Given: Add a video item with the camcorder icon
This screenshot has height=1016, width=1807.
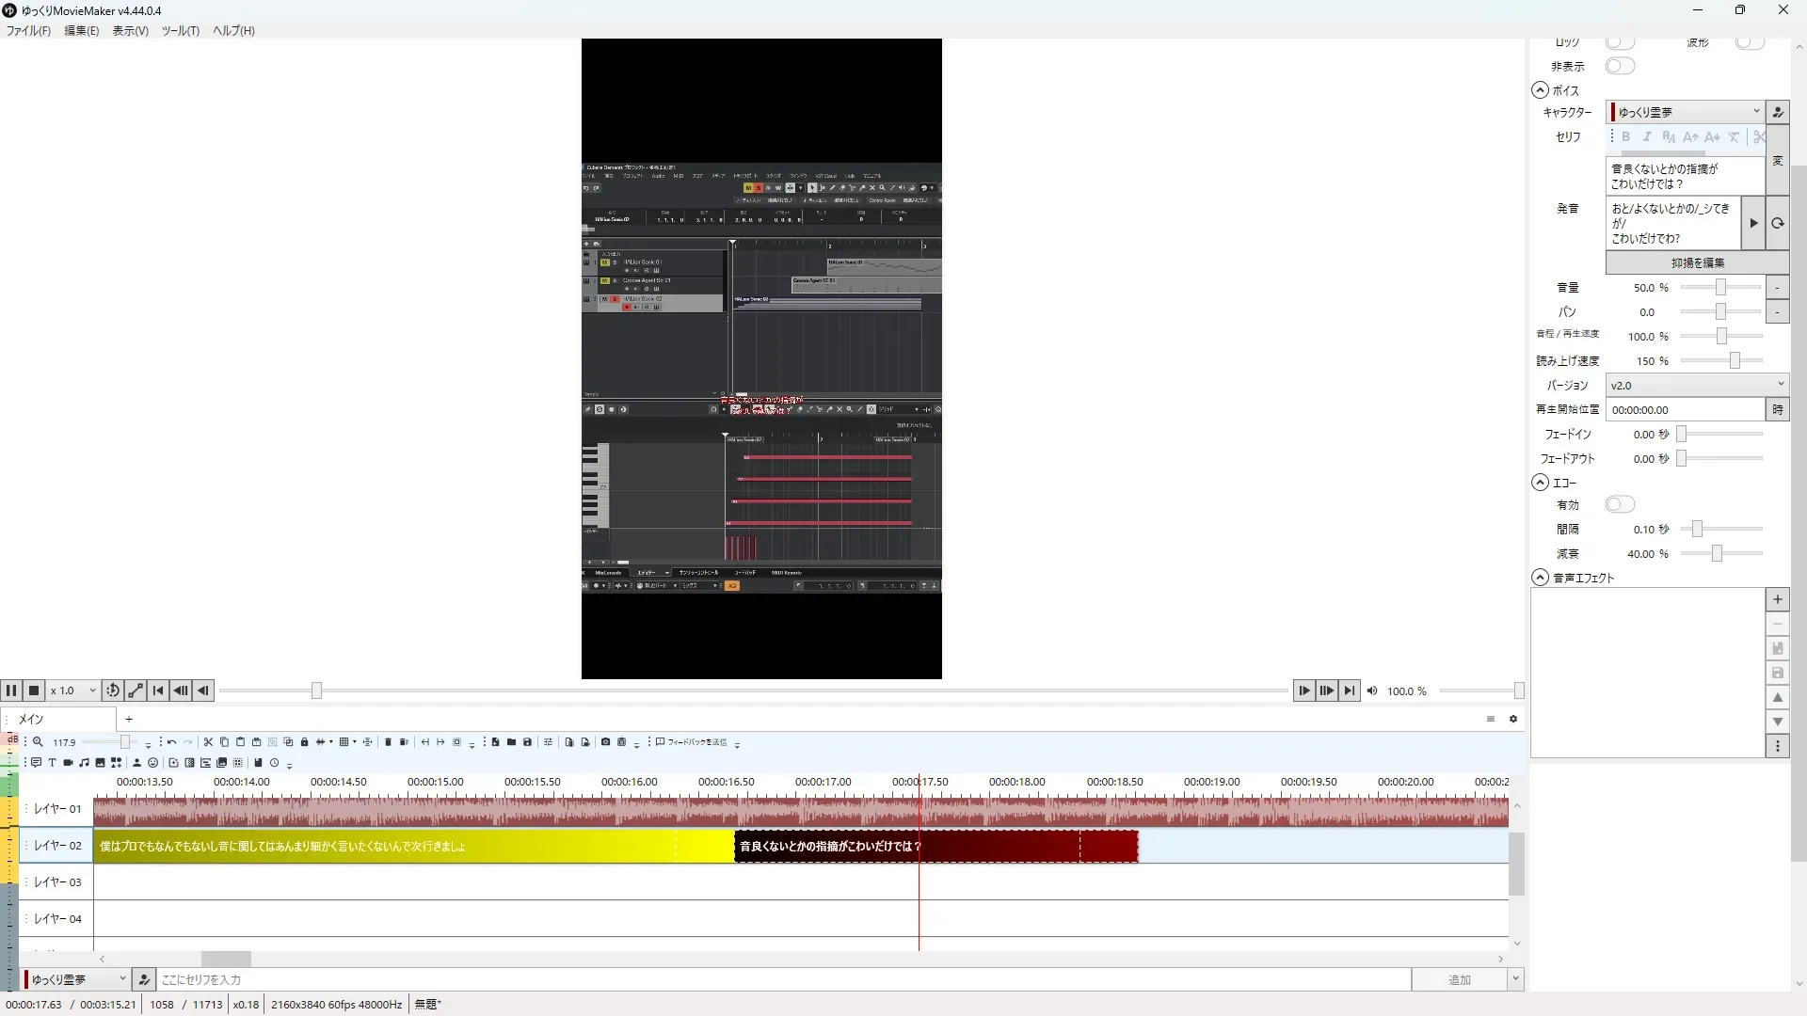Looking at the screenshot, I should tap(68, 763).
